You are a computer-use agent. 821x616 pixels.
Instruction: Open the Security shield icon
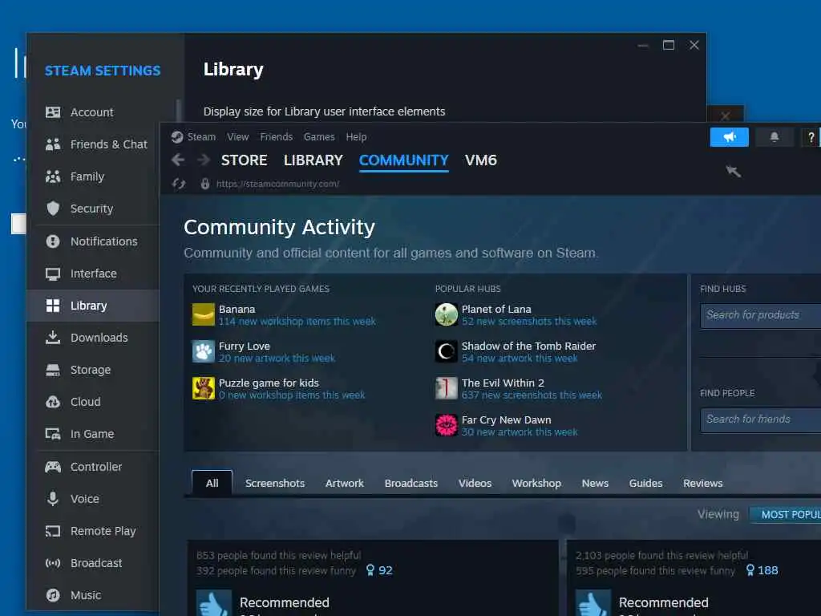[x=53, y=209]
